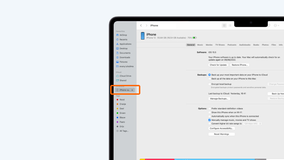Go back with the left chevron
Screen dimensions: 284x160
[141, 26]
